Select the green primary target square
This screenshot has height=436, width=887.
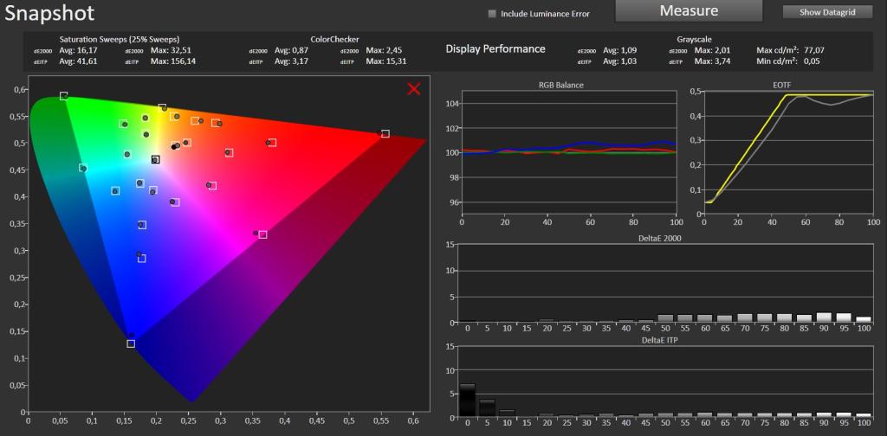(x=64, y=96)
